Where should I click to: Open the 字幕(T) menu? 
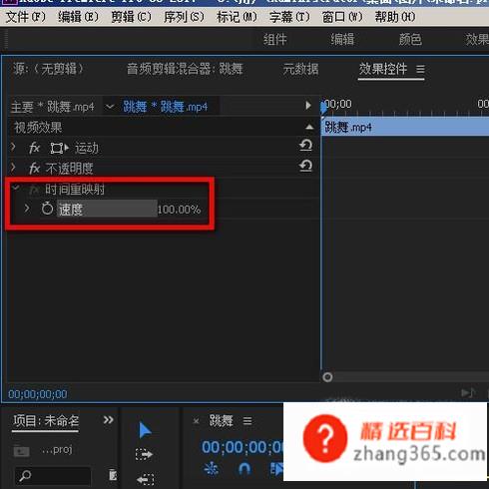click(x=289, y=17)
